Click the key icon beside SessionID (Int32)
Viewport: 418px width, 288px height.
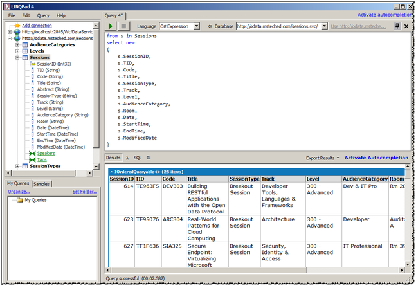(33, 64)
